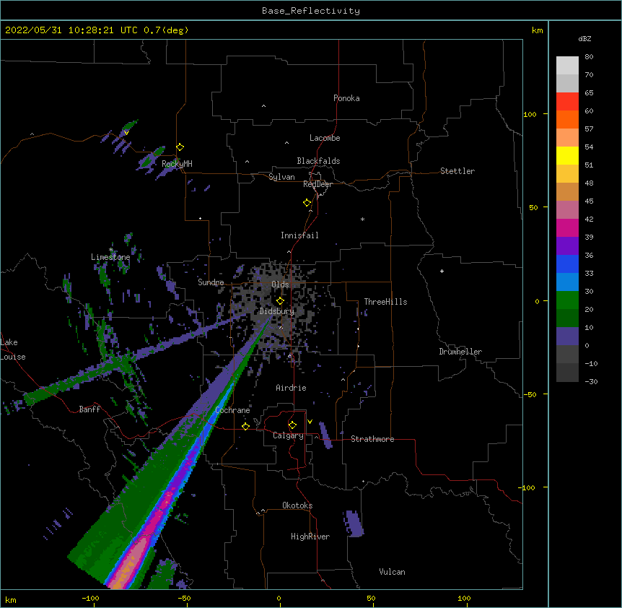This screenshot has height=608, width=622.
Task: Click the white 80 dBZ legend swatch
Action: [x=567, y=66]
